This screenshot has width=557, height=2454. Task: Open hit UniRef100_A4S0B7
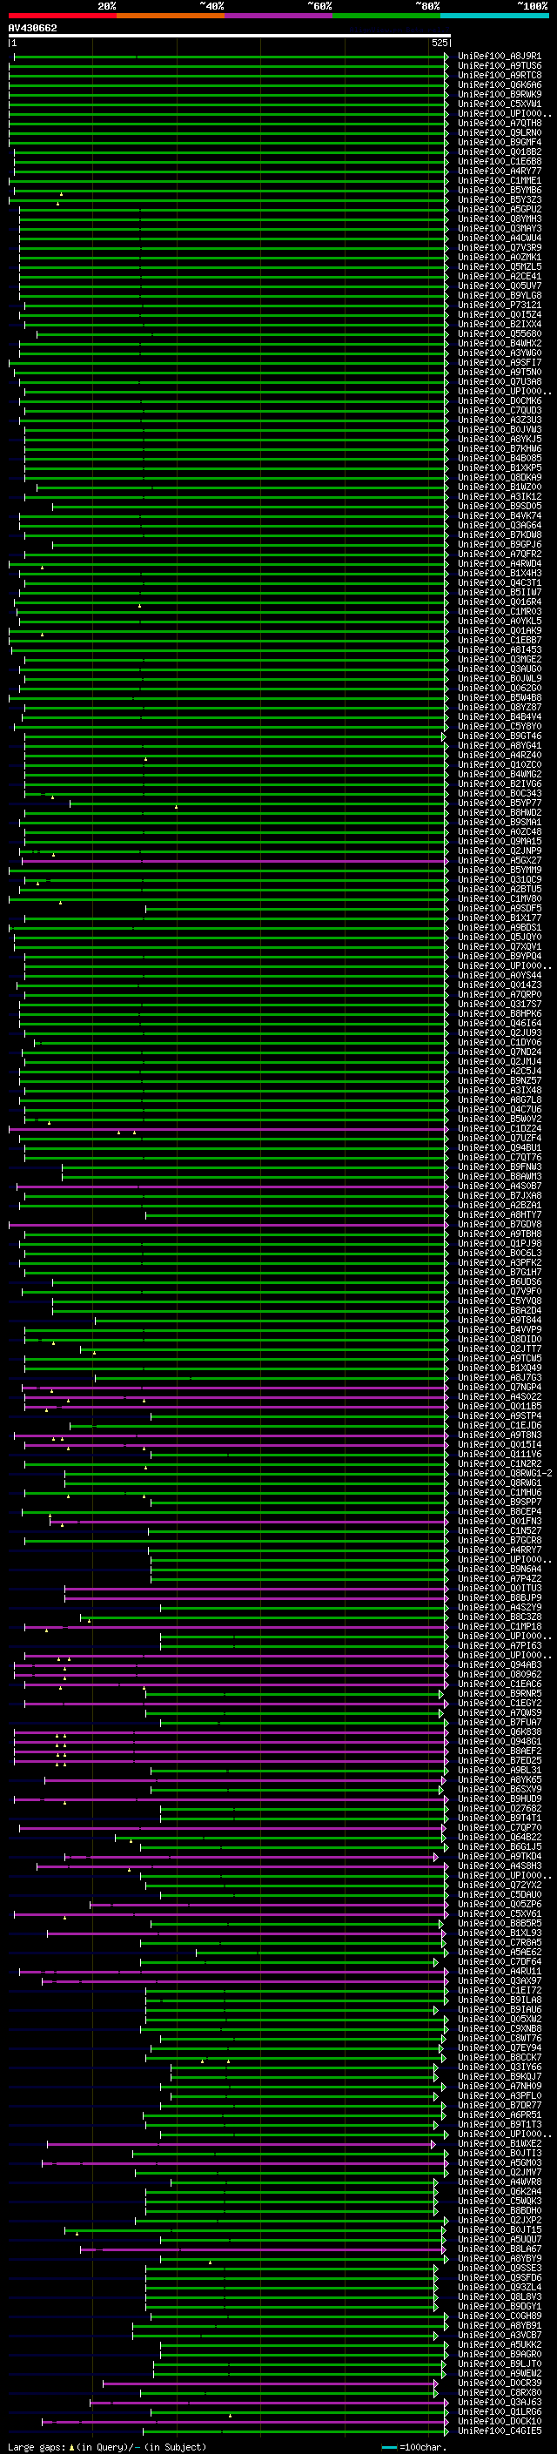pos(499,1186)
